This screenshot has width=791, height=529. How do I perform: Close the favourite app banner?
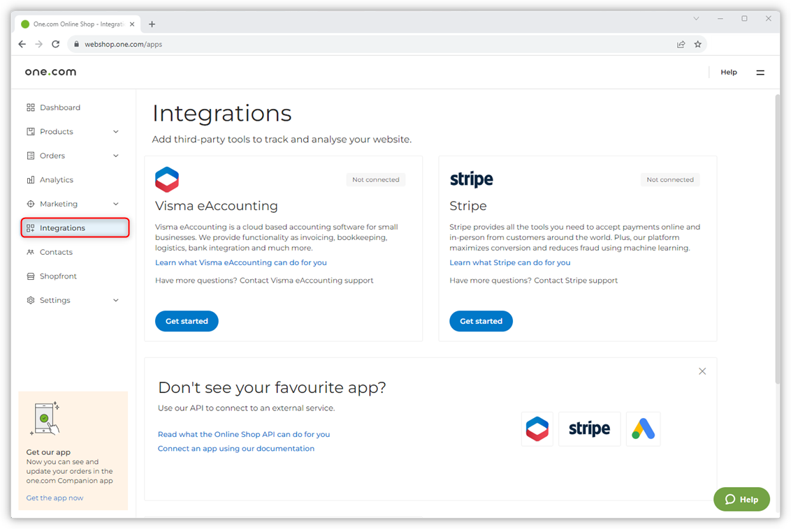(x=702, y=371)
